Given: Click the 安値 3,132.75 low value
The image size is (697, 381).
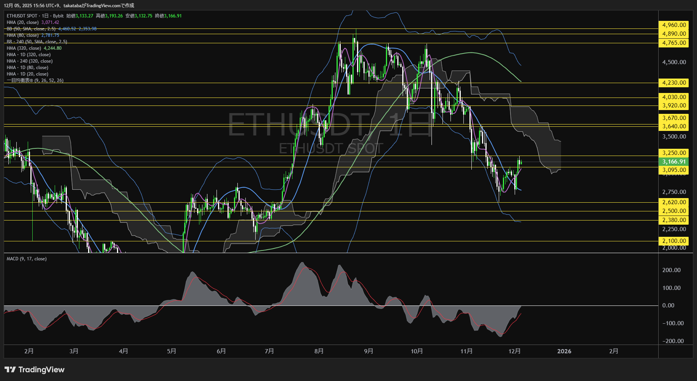Looking at the screenshot, I should click(139, 16).
